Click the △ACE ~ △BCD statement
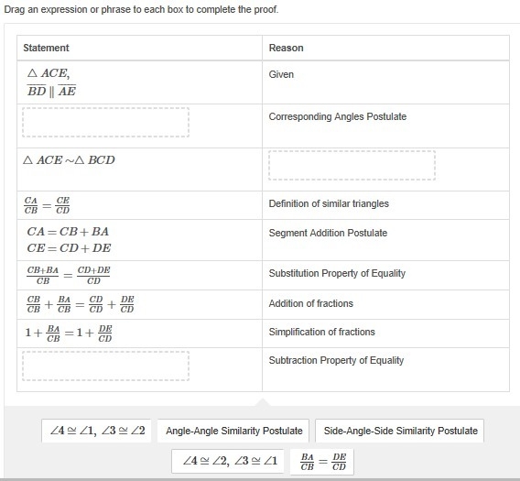The image size is (520, 481). pyautogui.click(x=69, y=160)
